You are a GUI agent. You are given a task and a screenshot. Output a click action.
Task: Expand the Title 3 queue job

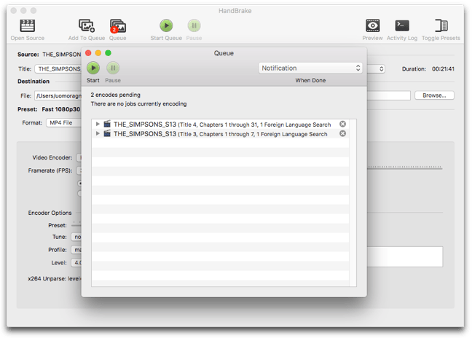pos(98,133)
